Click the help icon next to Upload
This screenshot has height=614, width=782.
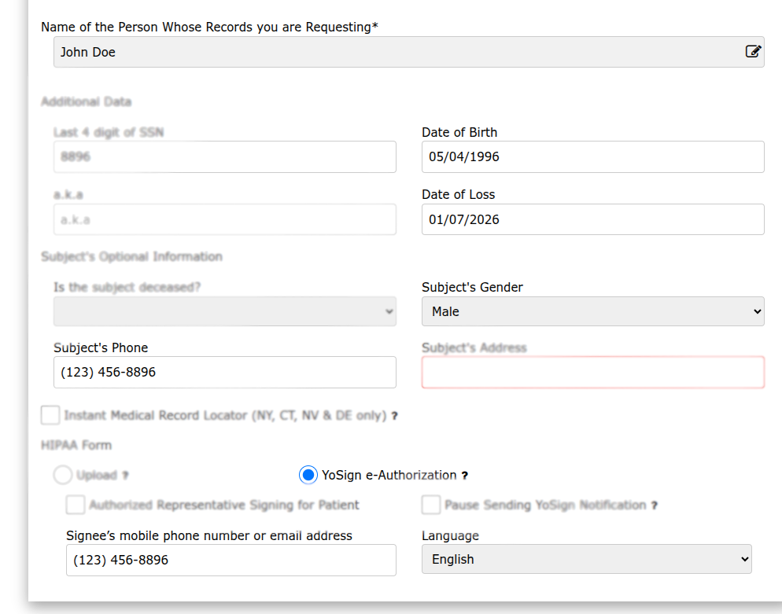click(x=125, y=476)
